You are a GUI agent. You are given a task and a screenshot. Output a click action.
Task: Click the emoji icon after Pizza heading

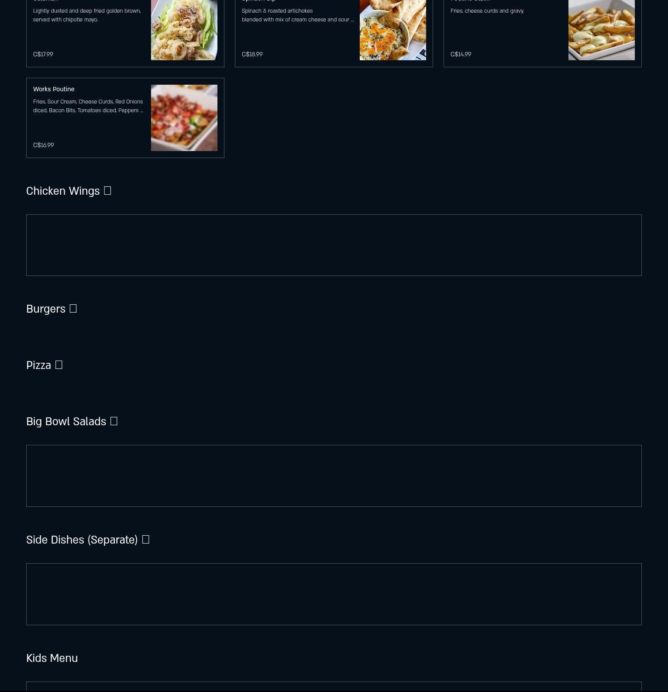(x=59, y=365)
